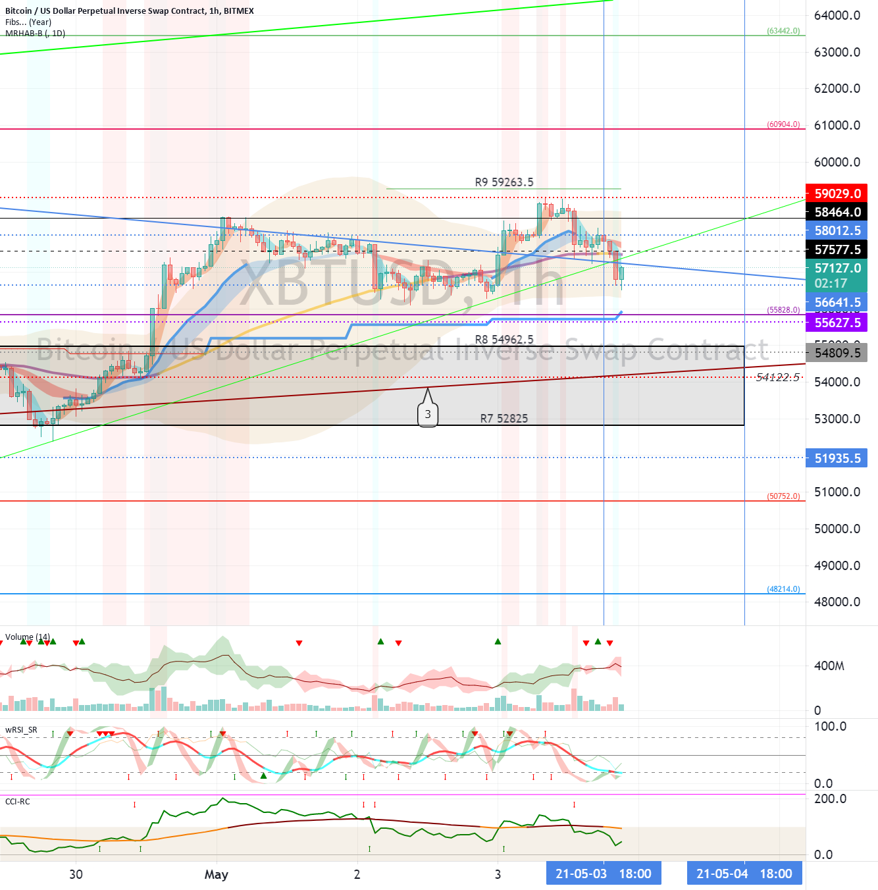Click the blue 58012.5 price label
Image resolution: width=878 pixels, height=890 pixels.
click(x=837, y=230)
